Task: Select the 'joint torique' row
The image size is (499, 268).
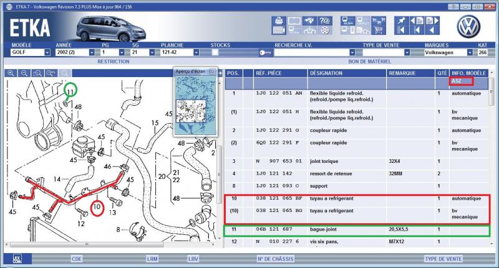Action: (356, 161)
